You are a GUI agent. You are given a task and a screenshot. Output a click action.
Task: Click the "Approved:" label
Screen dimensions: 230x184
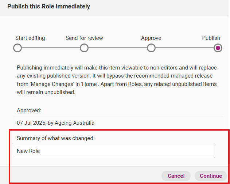coord(29,110)
